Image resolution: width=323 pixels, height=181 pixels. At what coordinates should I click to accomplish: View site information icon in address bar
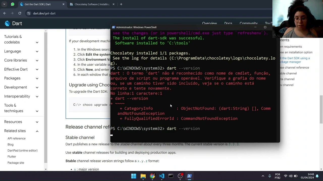[x=29, y=13]
